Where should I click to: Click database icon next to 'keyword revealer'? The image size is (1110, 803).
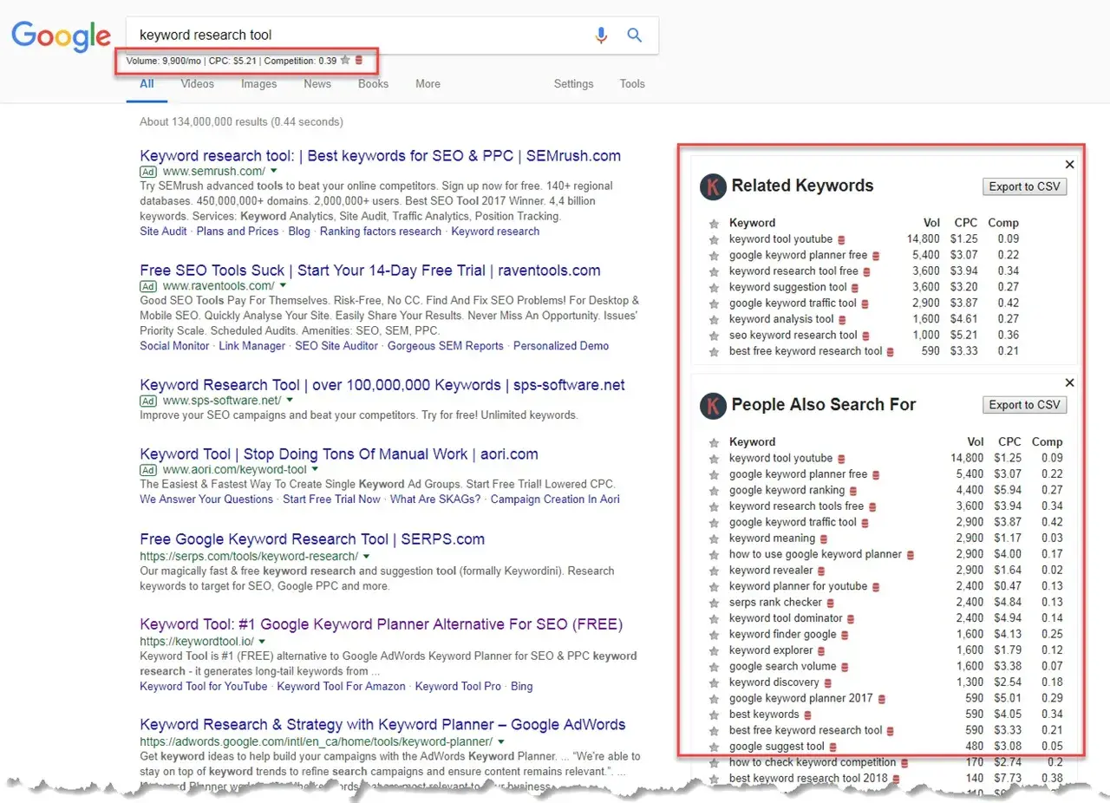point(822,571)
